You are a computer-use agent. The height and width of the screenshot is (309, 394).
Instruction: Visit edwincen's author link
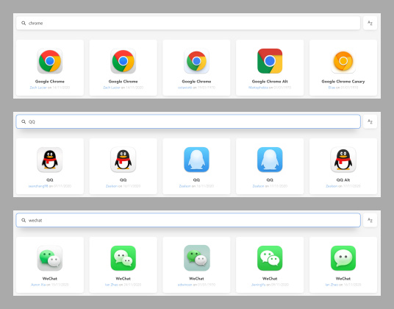point(185,285)
